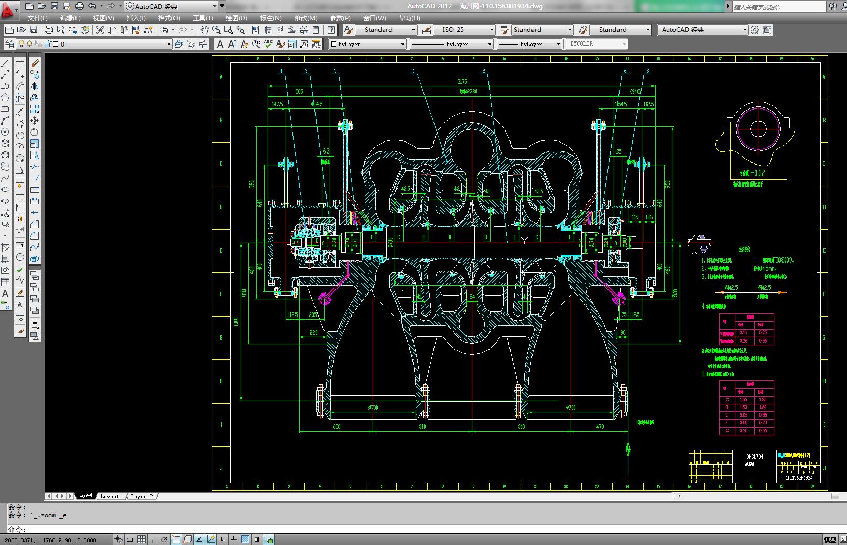Select the Polygon draw tool
This screenshot has height=545, width=847.
point(6,97)
